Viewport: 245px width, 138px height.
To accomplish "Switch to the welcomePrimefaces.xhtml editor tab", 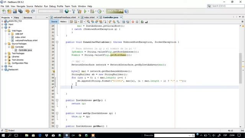I will 65,17.
